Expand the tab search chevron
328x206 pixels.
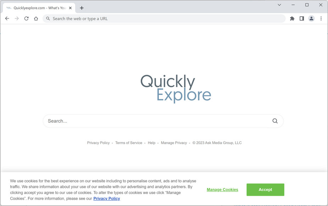(x=279, y=5)
